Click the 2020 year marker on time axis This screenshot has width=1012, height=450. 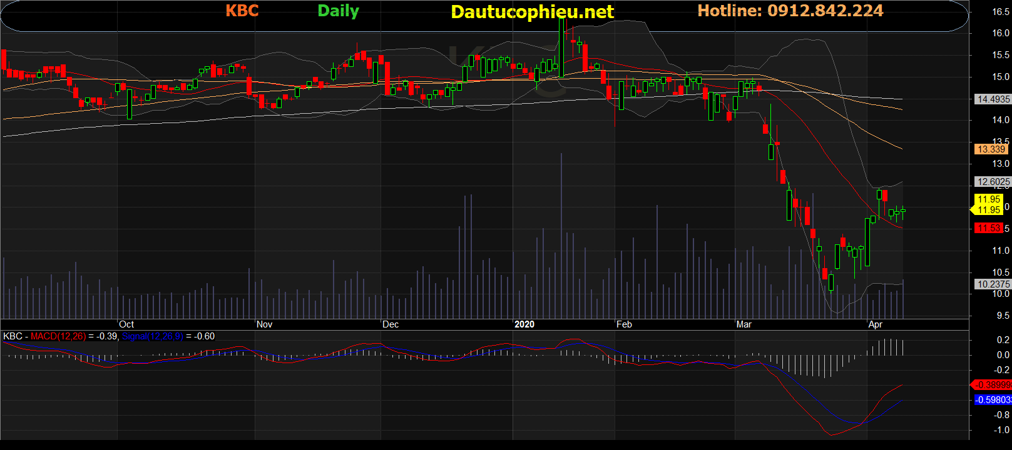524,324
